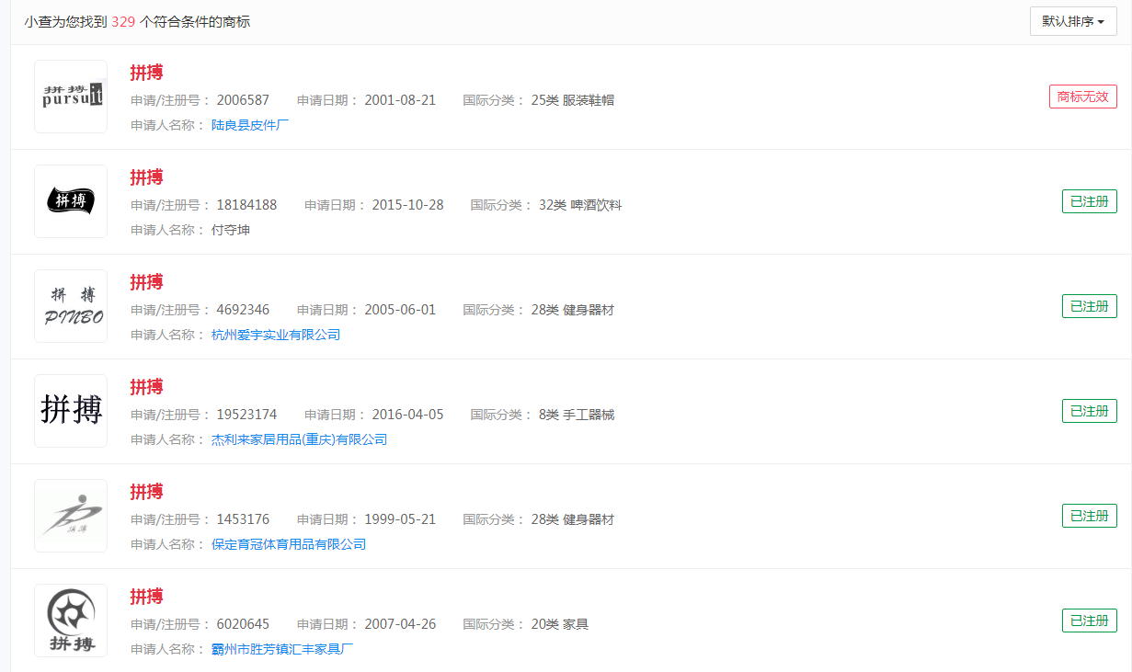
Task: Select registration number 4692346
Action: [x=243, y=310]
